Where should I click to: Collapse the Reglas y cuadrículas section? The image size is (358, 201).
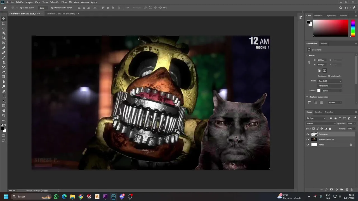click(307, 97)
